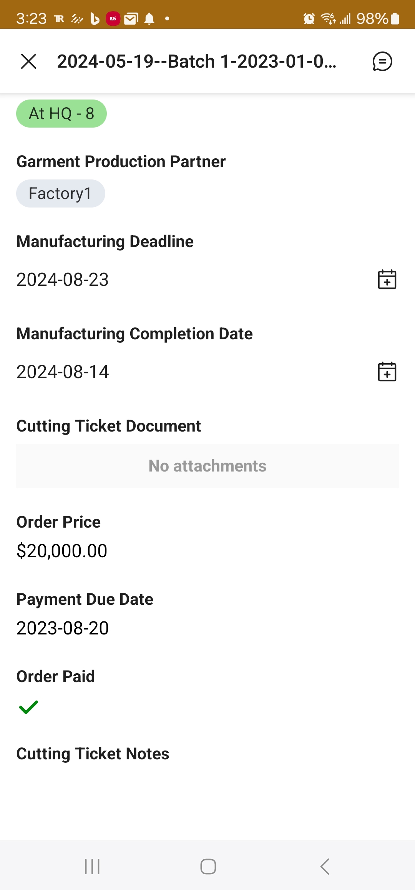Image resolution: width=415 pixels, height=890 pixels.
Task: Tap the Order Price $20,000.00 value
Action: pyautogui.click(x=62, y=551)
